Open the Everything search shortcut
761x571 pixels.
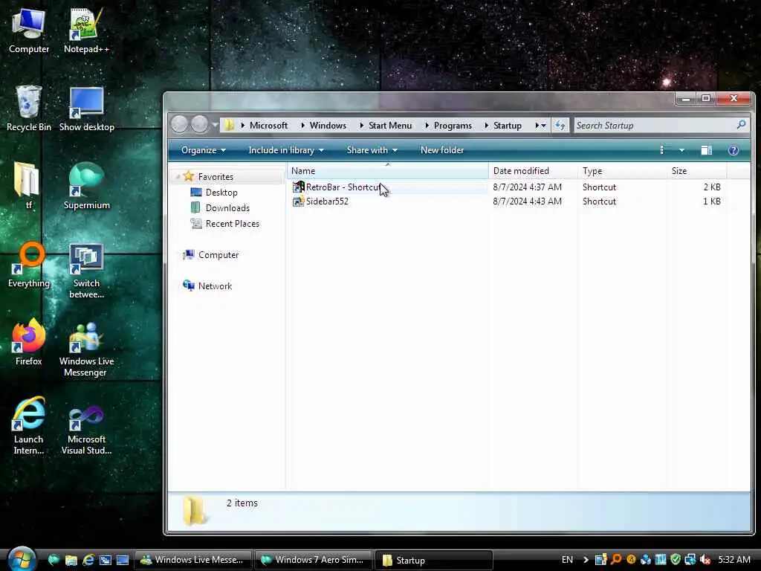pyautogui.click(x=29, y=265)
